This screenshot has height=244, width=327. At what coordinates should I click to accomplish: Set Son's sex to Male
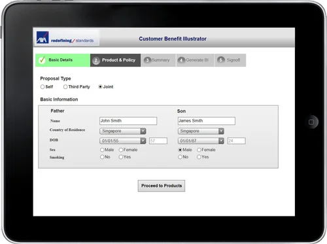click(x=180, y=150)
